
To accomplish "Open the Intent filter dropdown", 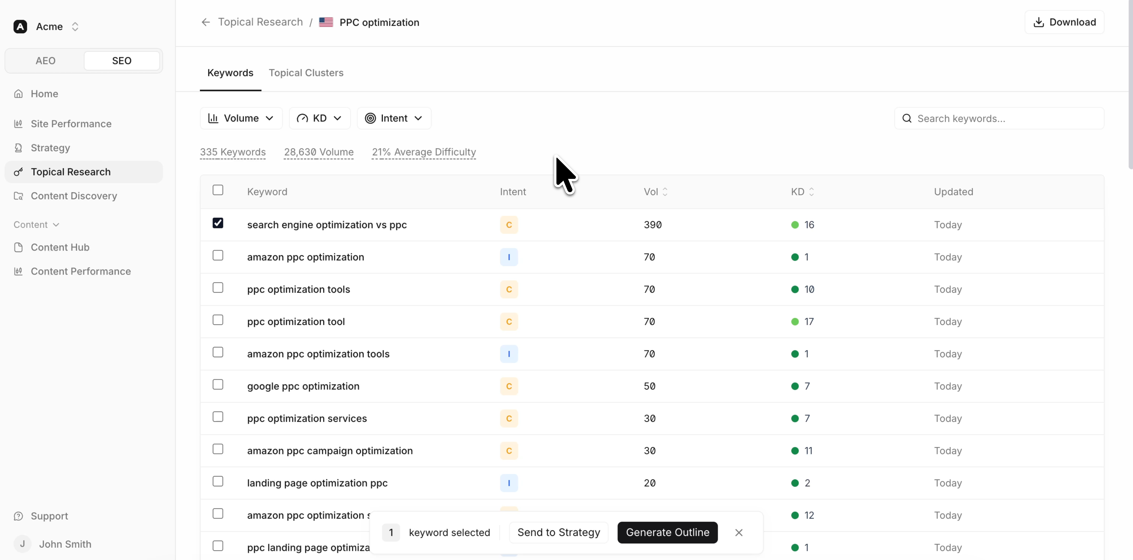I will pyautogui.click(x=394, y=118).
